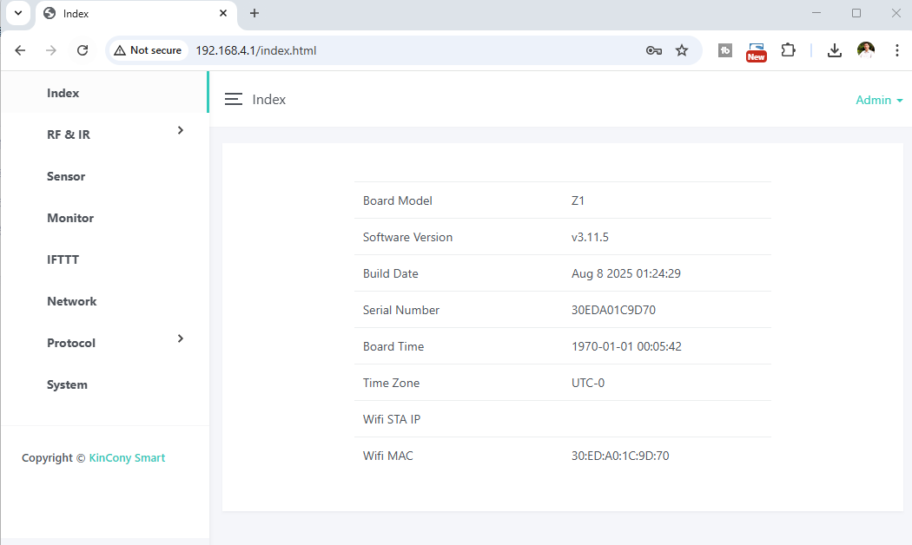Click the user profile avatar icon
This screenshot has width=912, height=545.
click(x=865, y=50)
